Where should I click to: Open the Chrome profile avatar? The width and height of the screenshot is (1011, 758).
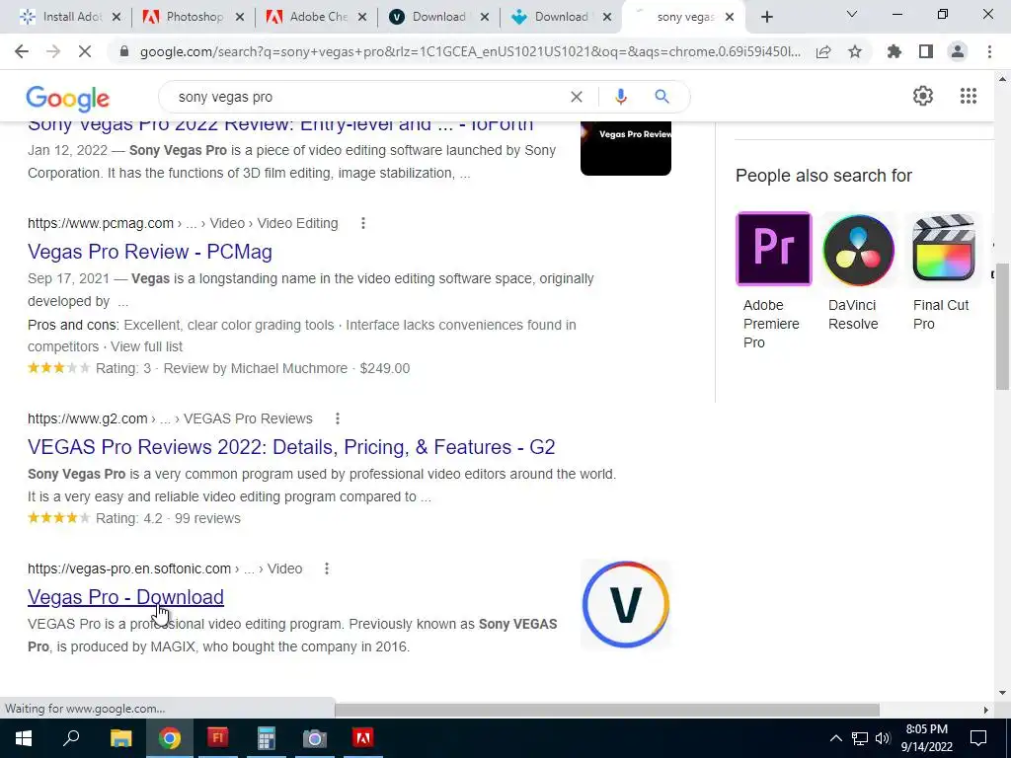(x=958, y=51)
